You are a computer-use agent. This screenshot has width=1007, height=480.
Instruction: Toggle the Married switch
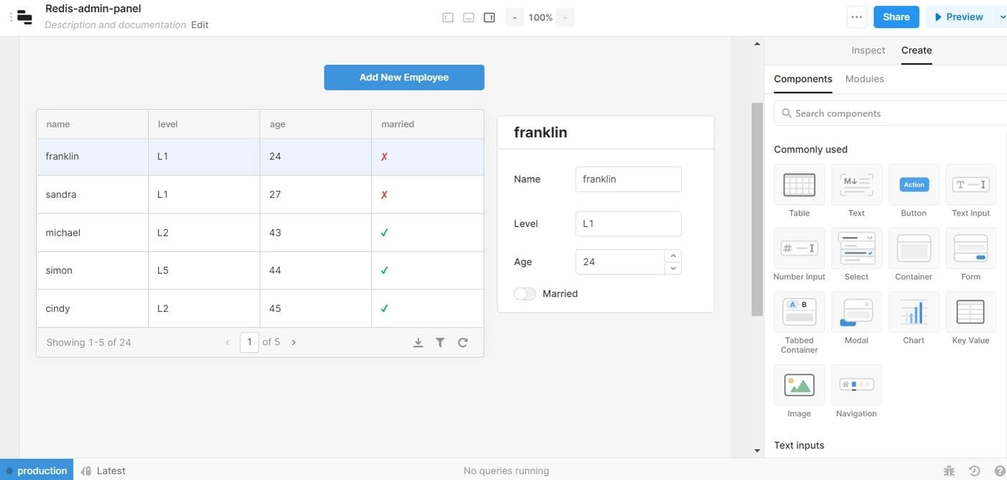(525, 294)
